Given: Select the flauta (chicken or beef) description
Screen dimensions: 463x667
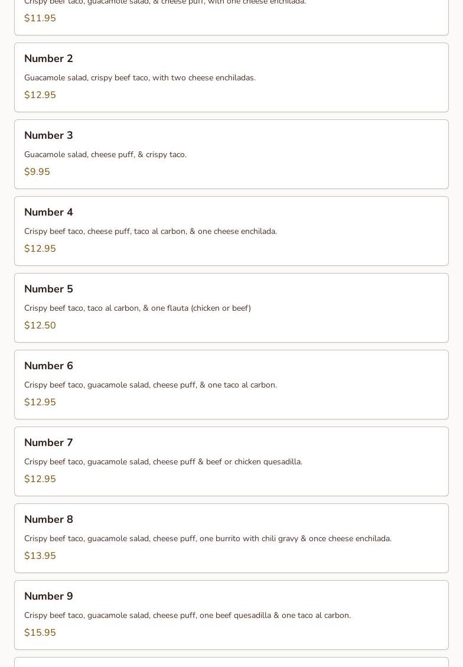Looking at the screenshot, I should [x=138, y=308].
